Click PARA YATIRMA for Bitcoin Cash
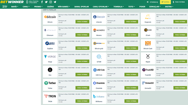The height and width of the screenshot is (105, 188). click(180, 48)
